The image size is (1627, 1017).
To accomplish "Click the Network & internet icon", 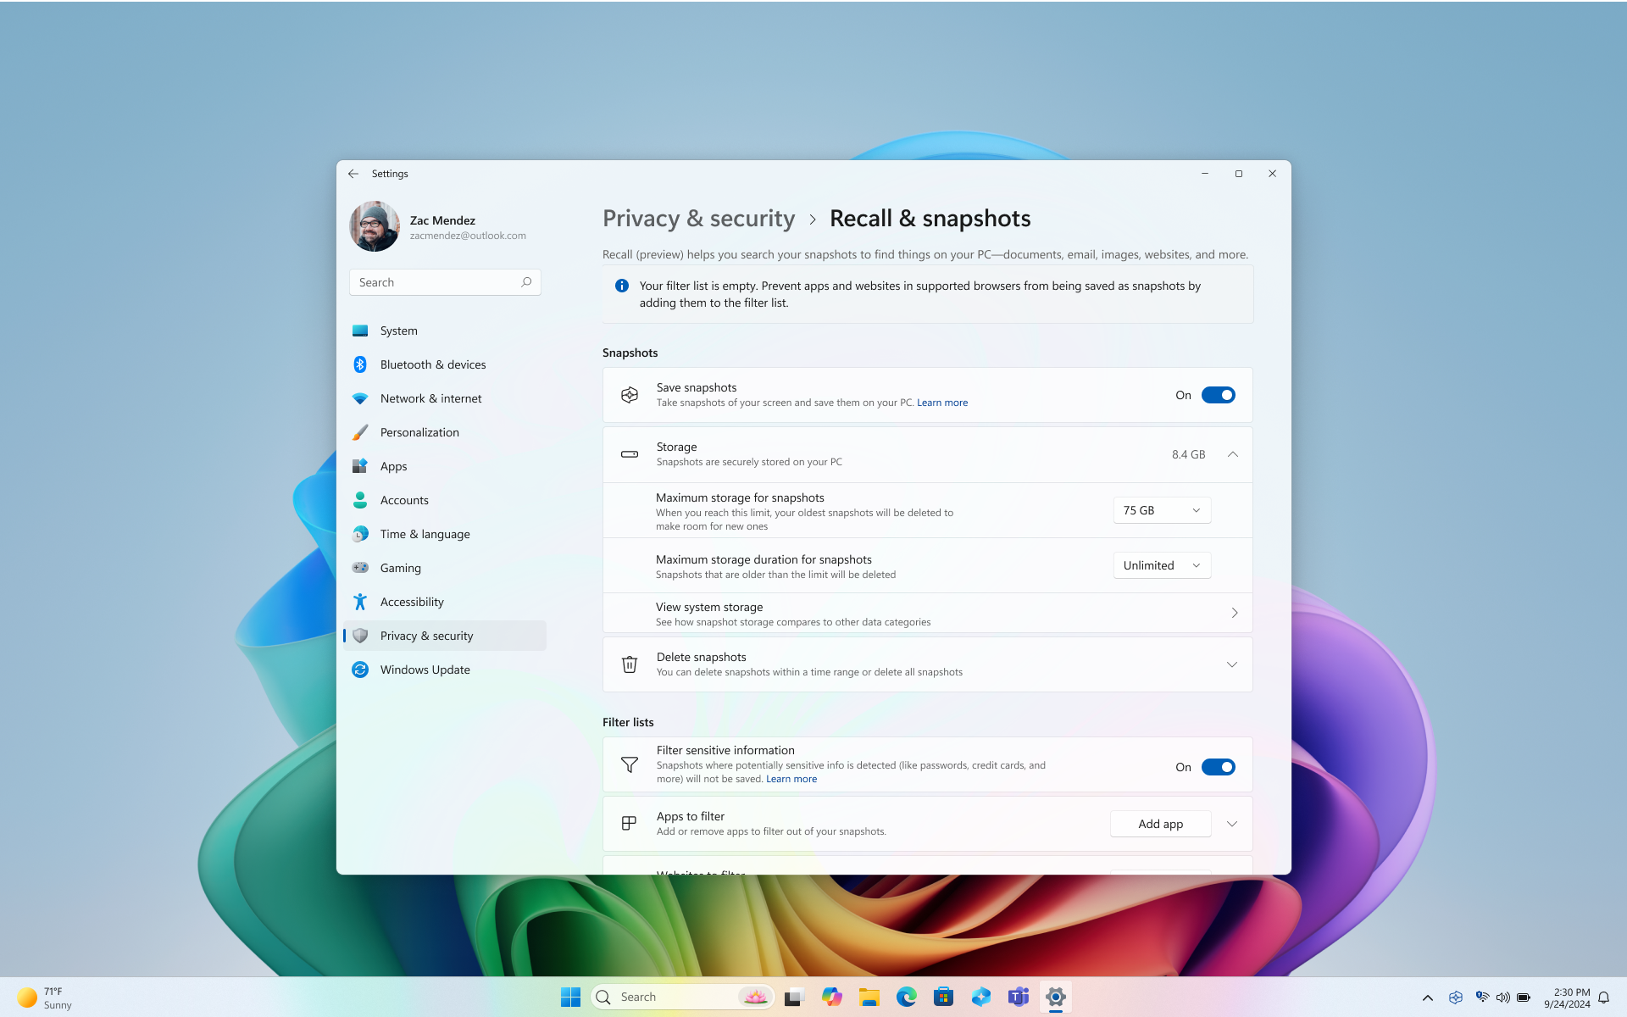I will coord(359,397).
